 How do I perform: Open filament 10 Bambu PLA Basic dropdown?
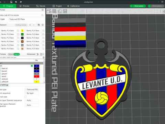(x=33, y=45)
